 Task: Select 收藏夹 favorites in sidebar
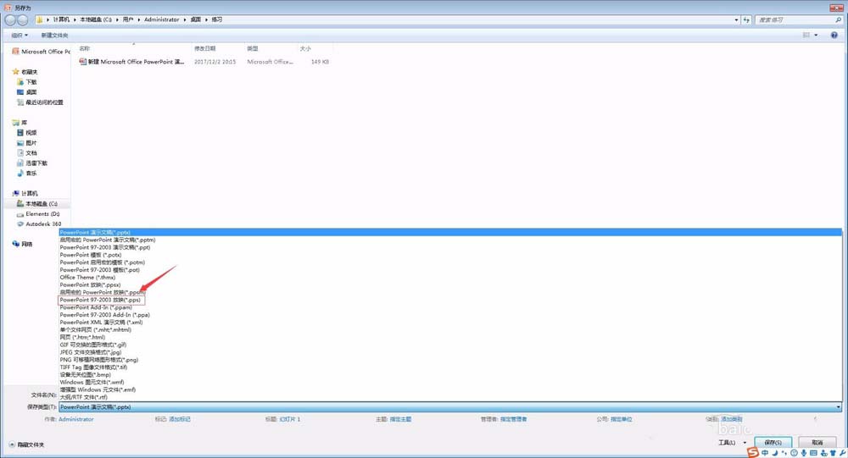click(25, 72)
